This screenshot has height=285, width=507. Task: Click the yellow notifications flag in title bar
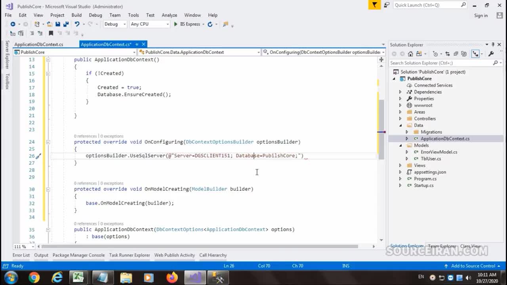(374, 5)
